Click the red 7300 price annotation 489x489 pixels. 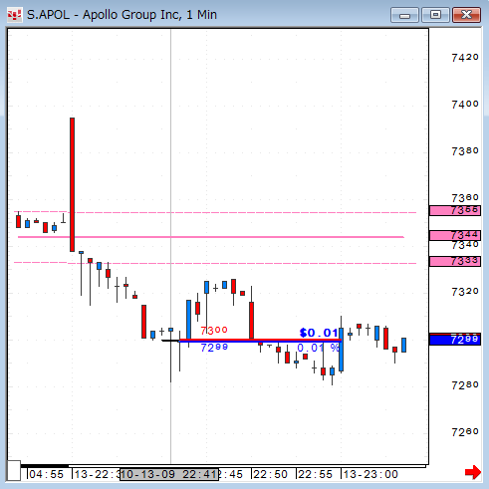[x=214, y=330]
